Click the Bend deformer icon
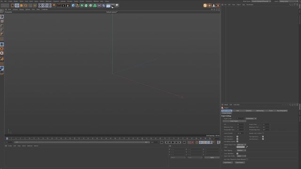This screenshot has width=301, height=169. tap(103, 6)
